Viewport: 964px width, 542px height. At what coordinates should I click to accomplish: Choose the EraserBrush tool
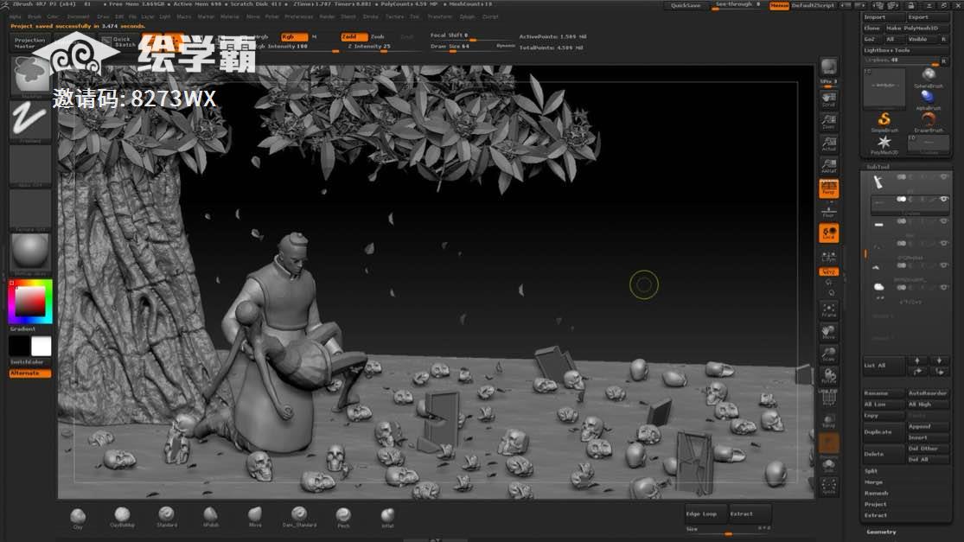[929, 122]
